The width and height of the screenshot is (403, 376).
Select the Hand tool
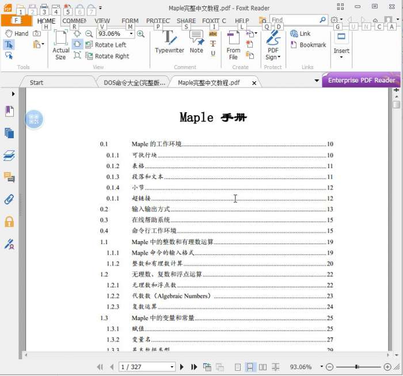(17, 33)
